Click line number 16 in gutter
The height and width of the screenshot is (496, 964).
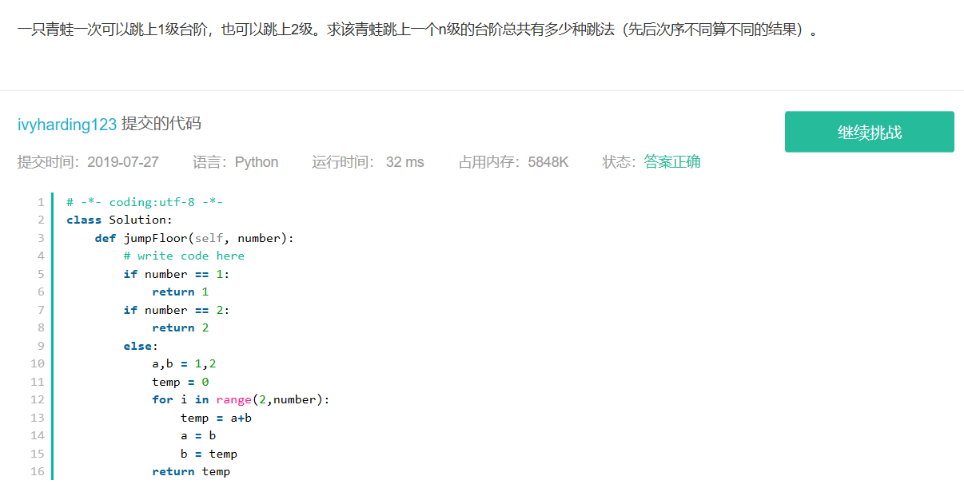38,471
